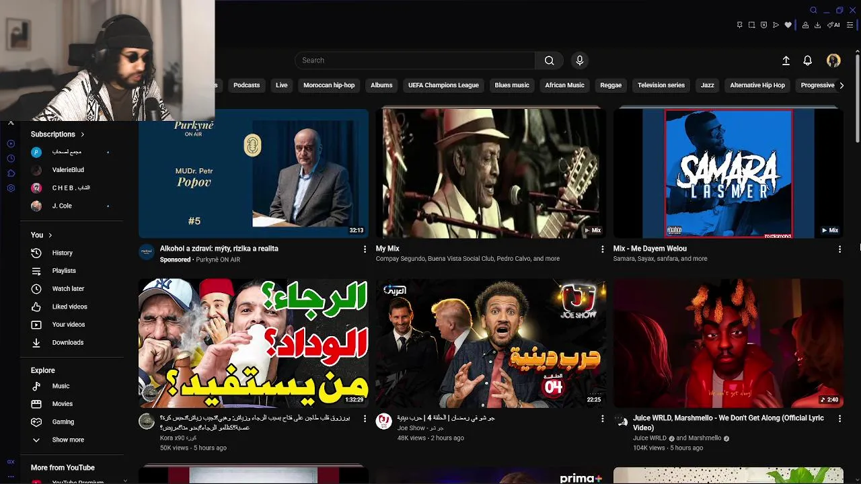861x484 pixels.
Task: Expand the Subscriptions section chevron
Action: [83, 134]
